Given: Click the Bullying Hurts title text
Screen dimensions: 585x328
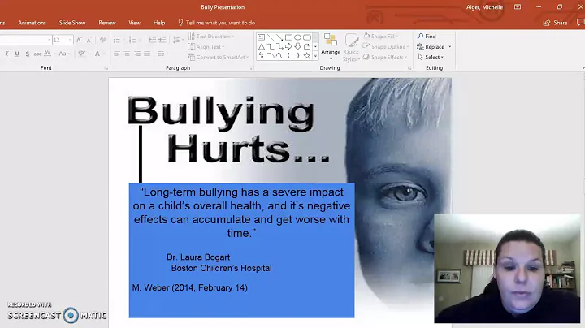Looking at the screenshot, I should pos(228,130).
